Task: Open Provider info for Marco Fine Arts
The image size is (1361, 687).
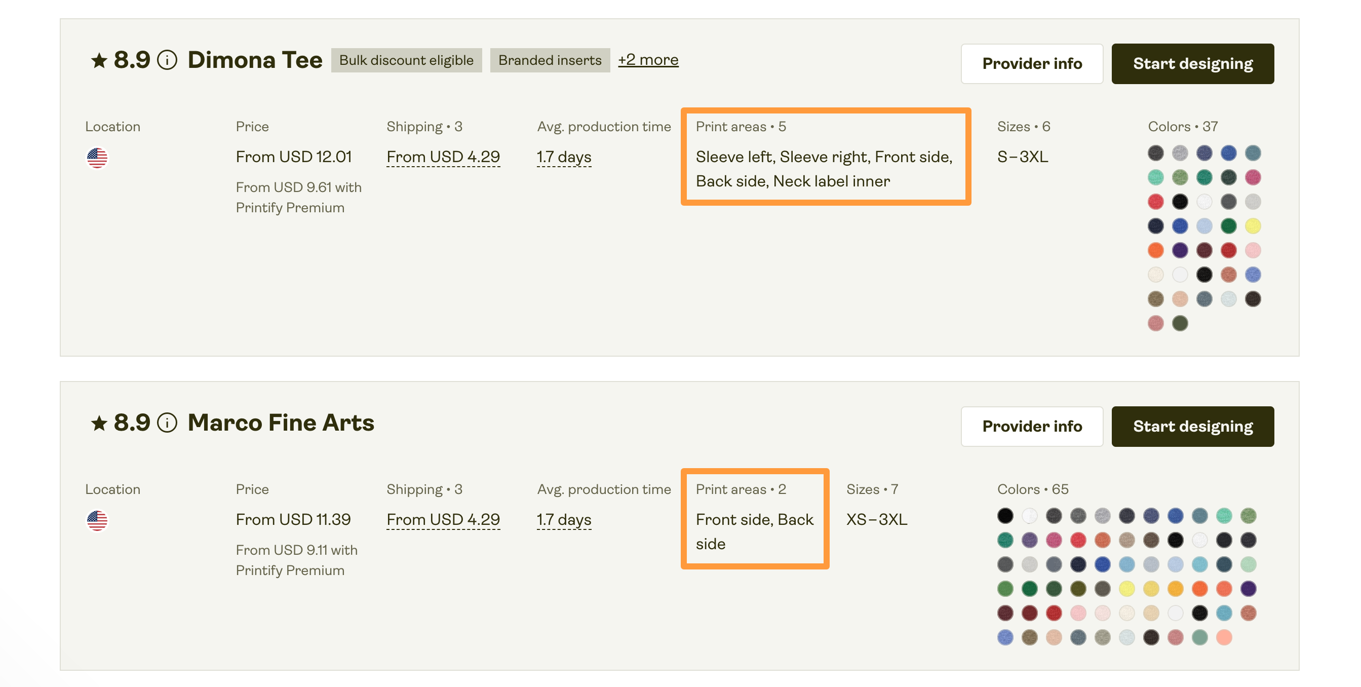Action: tap(1032, 426)
